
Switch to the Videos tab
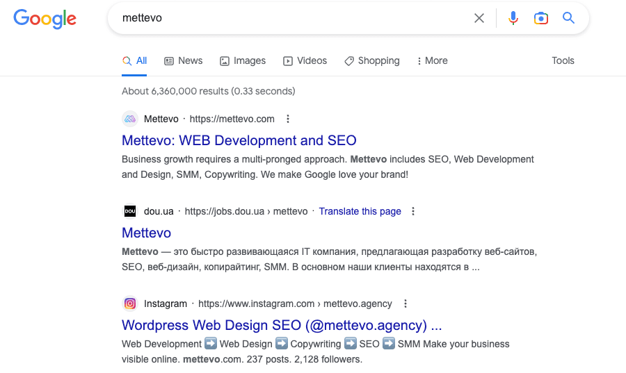pos(305,60)
